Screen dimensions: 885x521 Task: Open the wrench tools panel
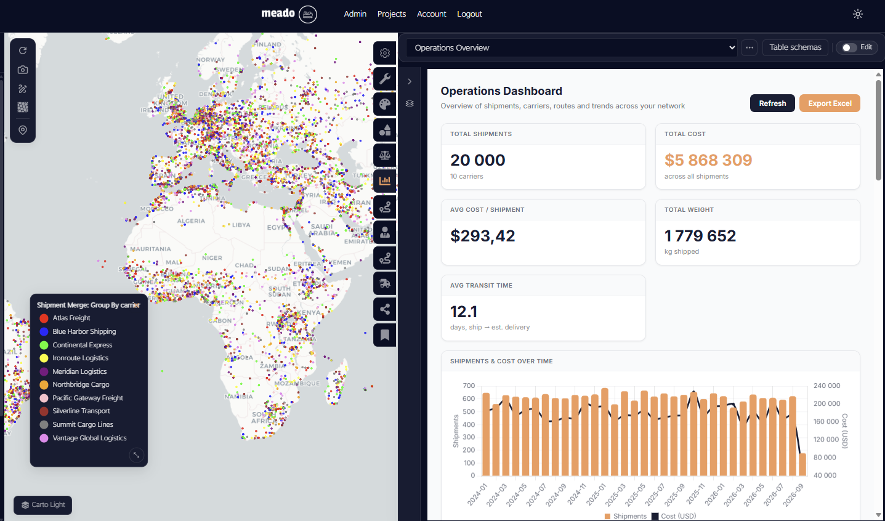[x=385, y=79]
